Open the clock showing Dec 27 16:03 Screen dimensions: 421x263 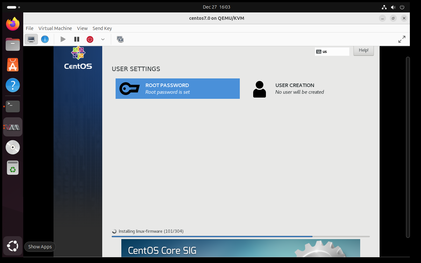point(217,7)
